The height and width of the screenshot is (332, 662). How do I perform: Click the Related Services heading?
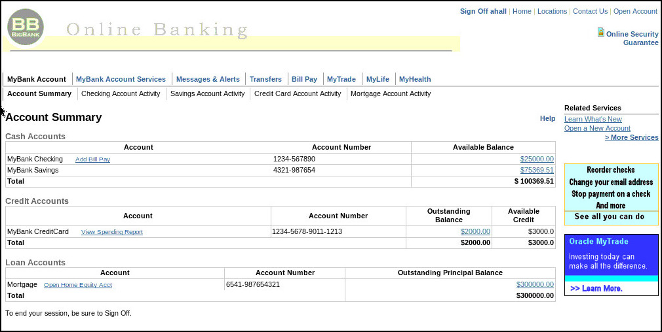coord(593,108)
